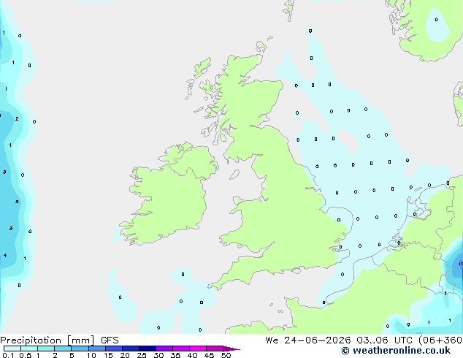The height and width of the screenshot is (358, 463).
Task: Open the weatheronline.co.uk link
Action: [396, 351]
